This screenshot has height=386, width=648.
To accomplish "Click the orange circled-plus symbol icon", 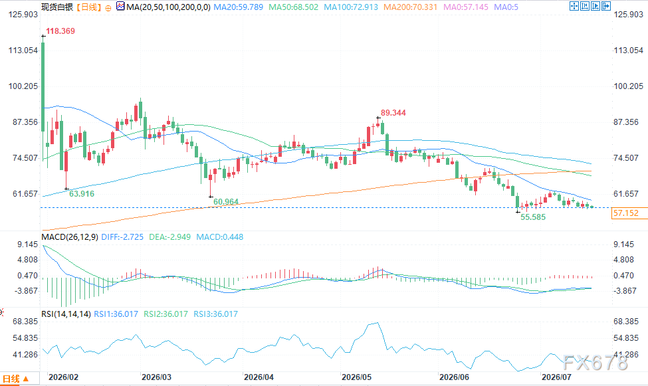I will [108, 7].
